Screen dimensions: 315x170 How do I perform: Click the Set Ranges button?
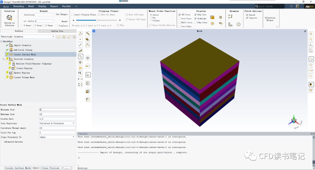pos(62,15)
